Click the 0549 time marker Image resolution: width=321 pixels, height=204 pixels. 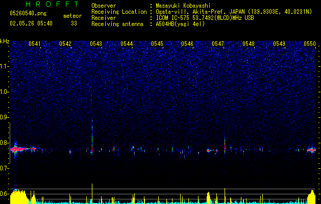279,44
